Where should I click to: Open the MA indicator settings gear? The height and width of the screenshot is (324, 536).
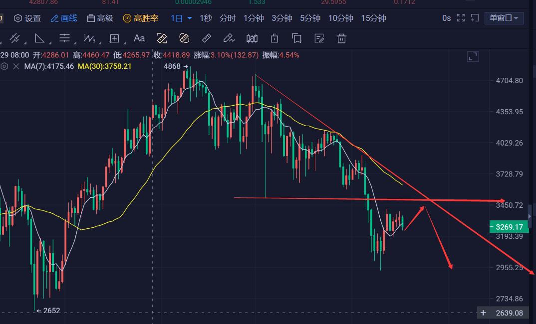pyautogui.click(x=4, y=66)
